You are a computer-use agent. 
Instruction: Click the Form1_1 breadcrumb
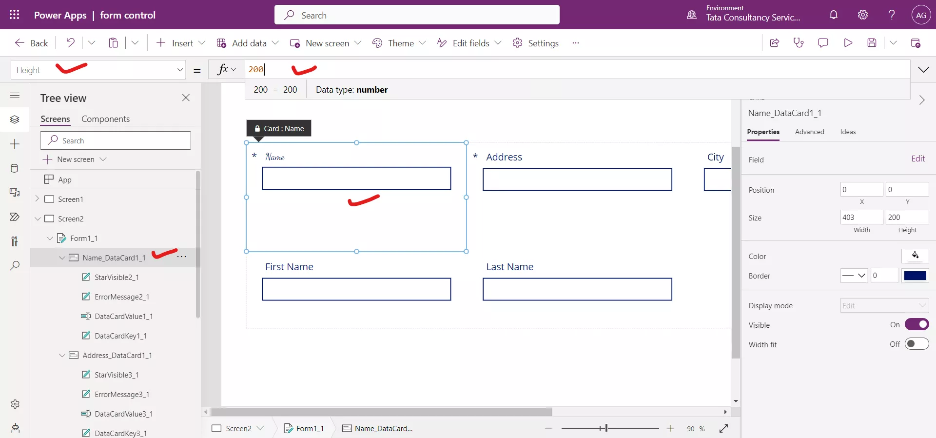(x=304, y=428)
